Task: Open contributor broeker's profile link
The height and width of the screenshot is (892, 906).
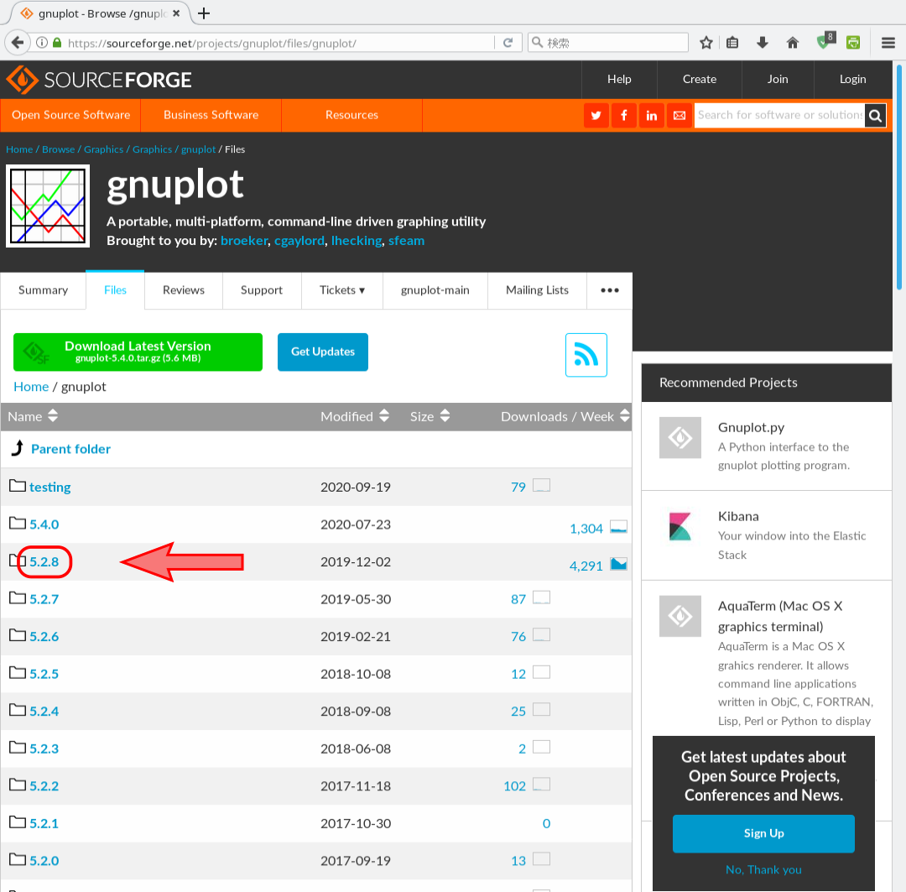Action: [x=244, y=241]
